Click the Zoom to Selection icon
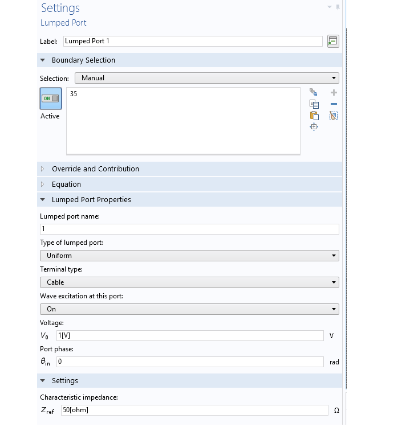 click(x=314, y=127)
